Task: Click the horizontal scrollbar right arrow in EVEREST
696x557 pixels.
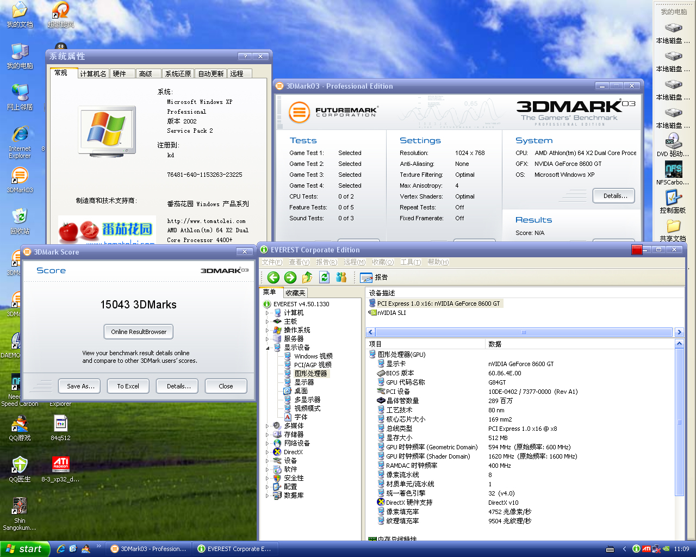Action: 679,332
